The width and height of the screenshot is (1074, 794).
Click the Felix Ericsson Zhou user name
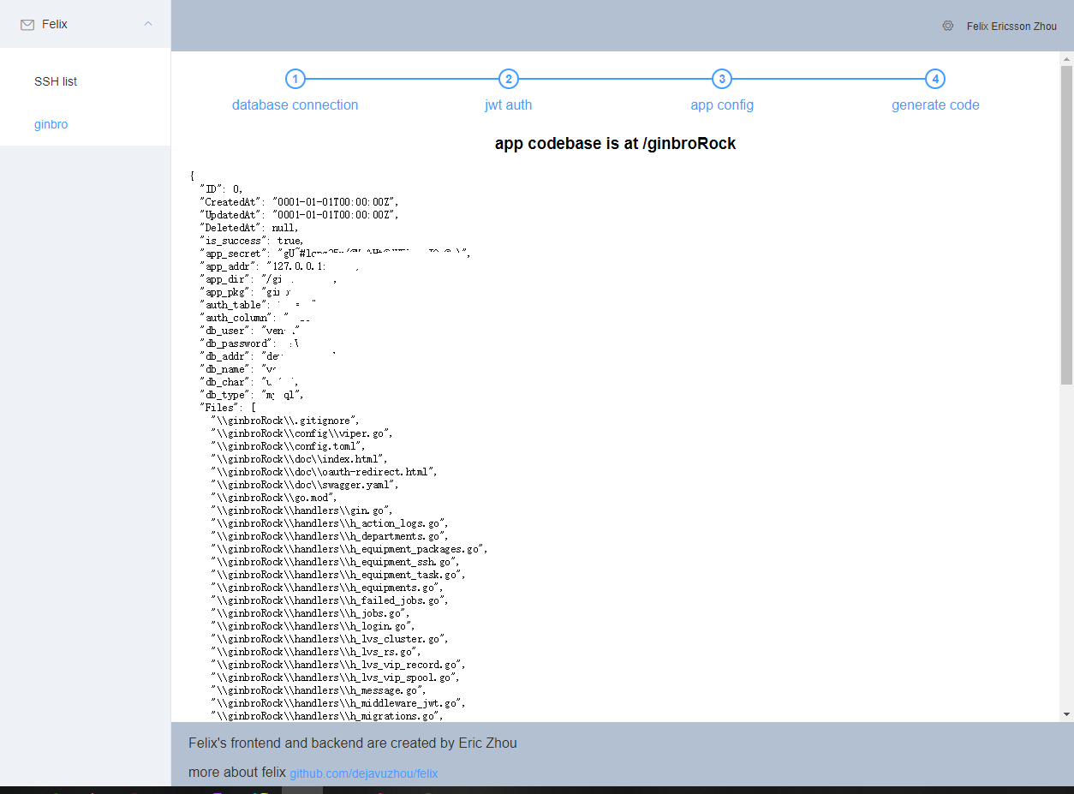point(1011,27)
